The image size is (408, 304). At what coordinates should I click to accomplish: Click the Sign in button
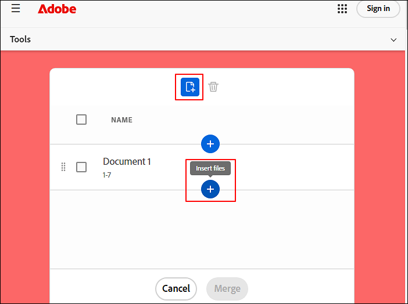click(x=378, y=9)
